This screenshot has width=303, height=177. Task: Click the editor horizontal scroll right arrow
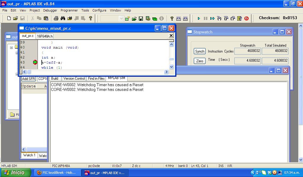[x=166, y=72]
